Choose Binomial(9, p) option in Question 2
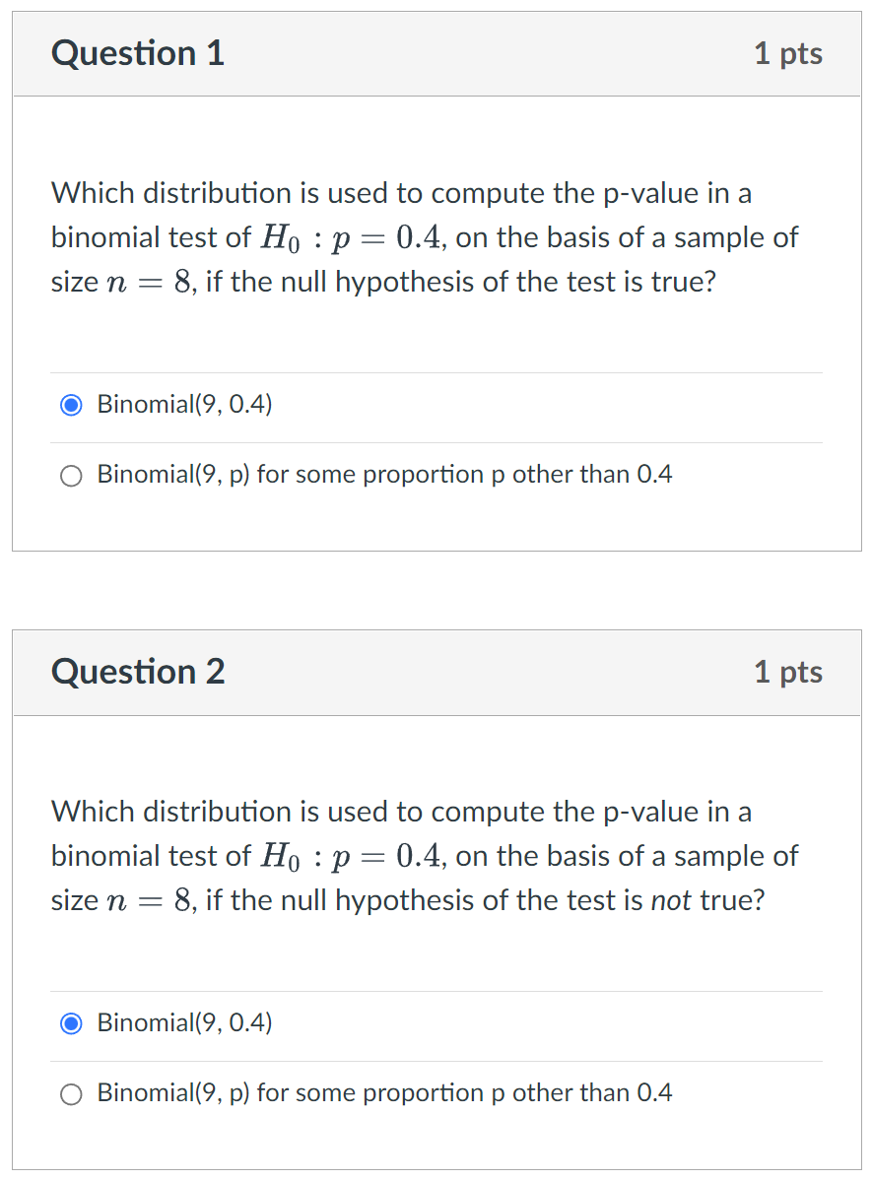 tap(71, 1093)
